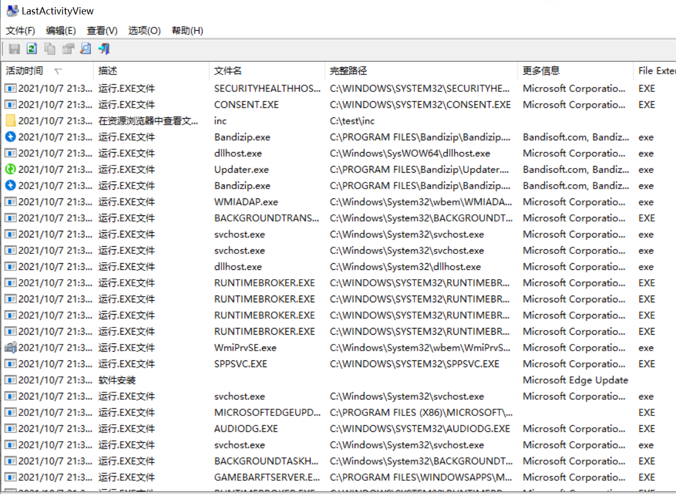Viewport: 676px width, 494px height.
Task: Click the C:\WINDOWS\SYSTEM32\SECURITYHE... path
Action: (x=420, y=88)
